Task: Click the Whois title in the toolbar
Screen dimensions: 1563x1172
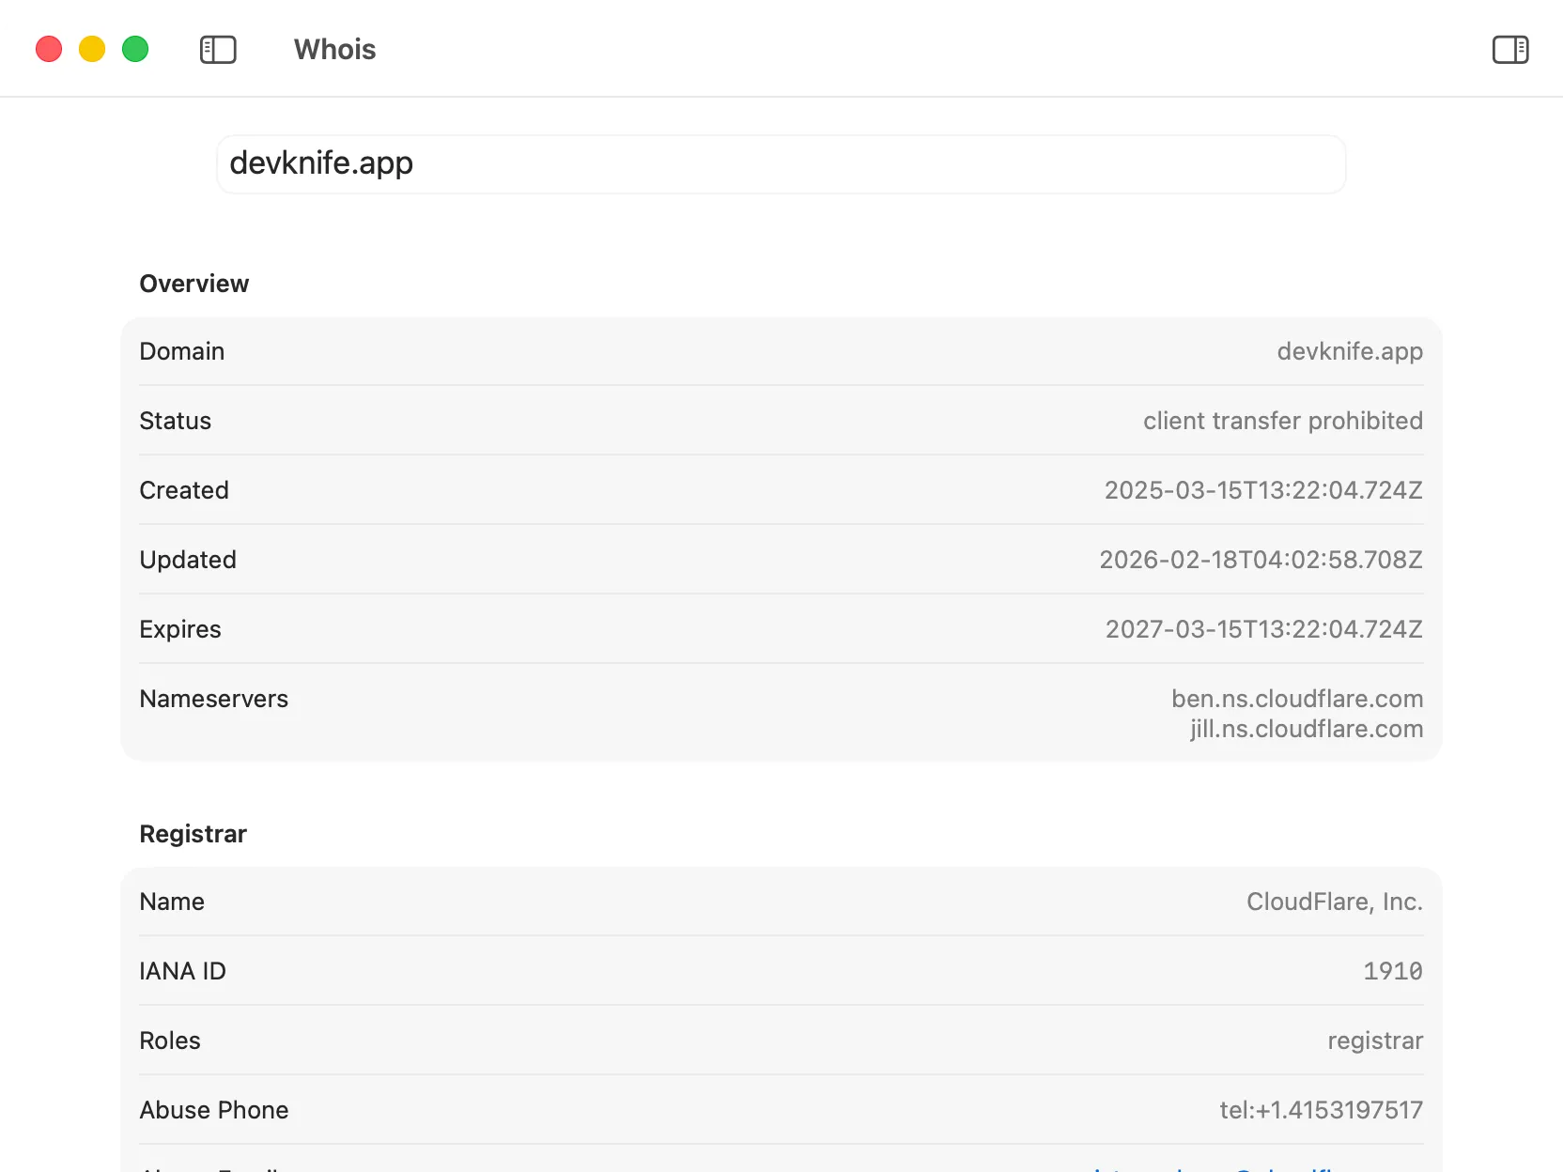Action: (334, 50)
